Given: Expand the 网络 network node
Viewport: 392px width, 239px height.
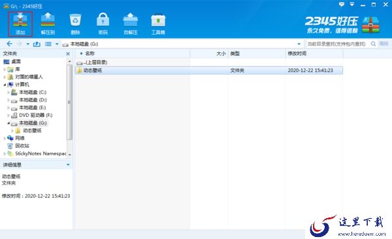Looking at the screenshot, I should click(x=5, y=138).
